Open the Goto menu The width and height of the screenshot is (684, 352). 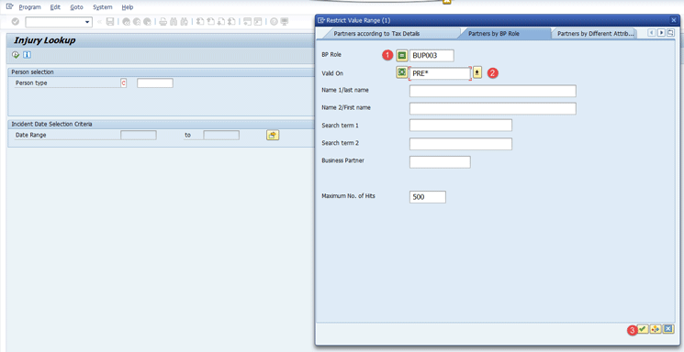pyautogui.click(x=76, y=7)
